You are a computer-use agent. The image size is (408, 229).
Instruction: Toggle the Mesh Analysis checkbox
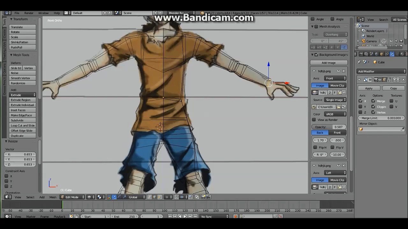[317, 26]
